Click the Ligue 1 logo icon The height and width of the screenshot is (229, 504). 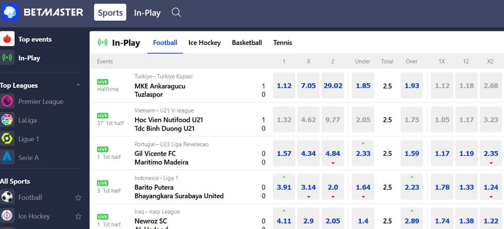(x=7, y=139)
